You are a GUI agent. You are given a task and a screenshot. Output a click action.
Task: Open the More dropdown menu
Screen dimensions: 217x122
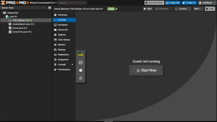[198, 9]
